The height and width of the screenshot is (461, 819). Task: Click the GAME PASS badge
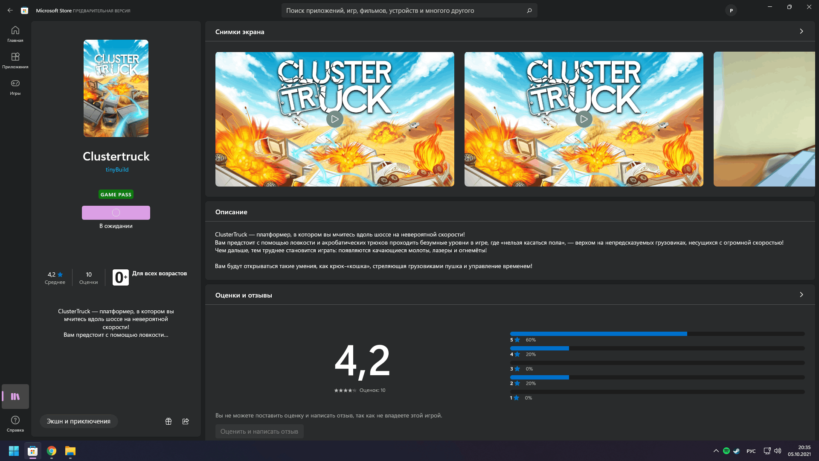click(x=116, y=194)
